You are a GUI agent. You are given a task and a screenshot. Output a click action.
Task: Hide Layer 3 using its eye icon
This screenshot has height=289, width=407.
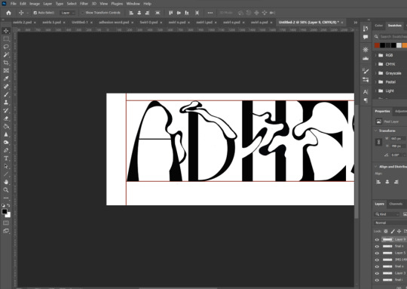tap(377, 273)
